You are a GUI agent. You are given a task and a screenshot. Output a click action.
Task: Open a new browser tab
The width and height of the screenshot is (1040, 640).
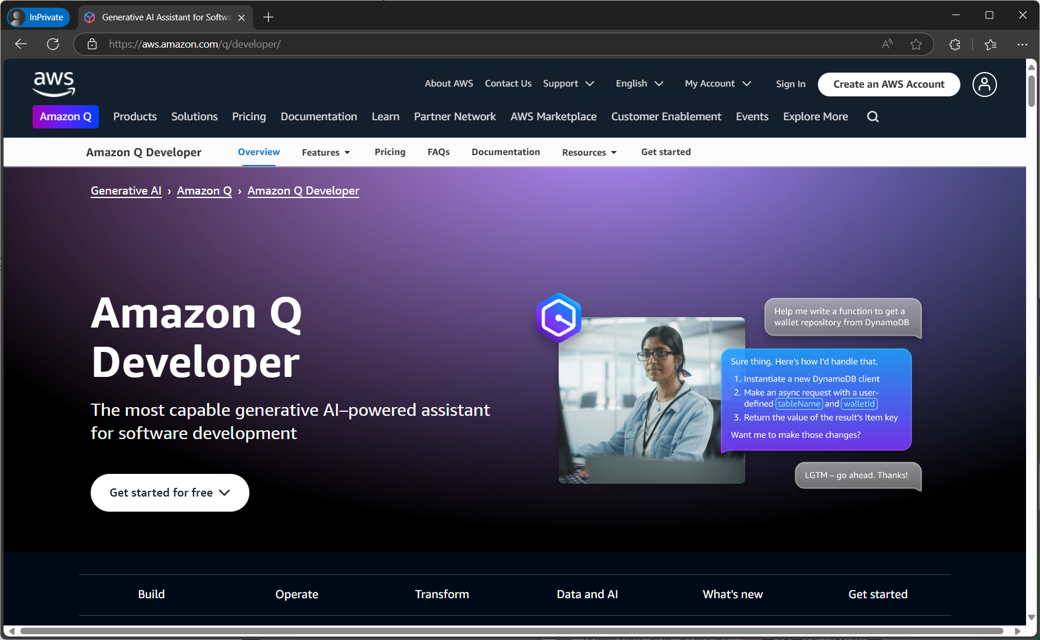click(268, 17)
